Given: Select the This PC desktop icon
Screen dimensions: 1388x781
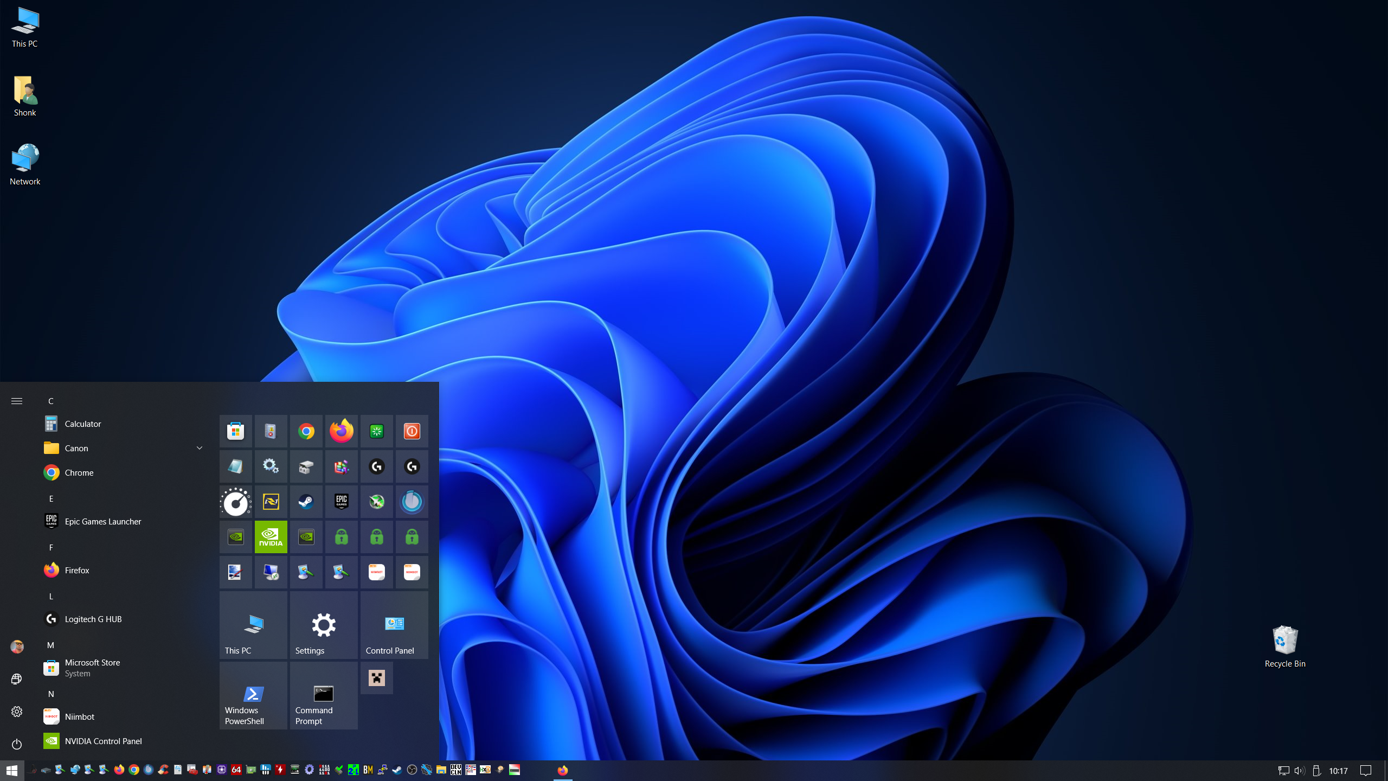Looking at the screenshot, I should pyautogui.click(x=25, y=27).
